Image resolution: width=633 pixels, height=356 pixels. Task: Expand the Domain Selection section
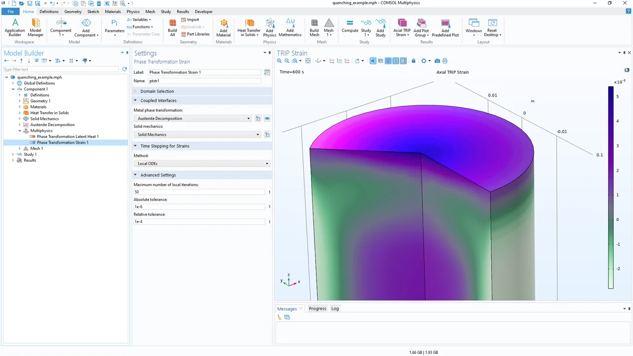point(157,91)
